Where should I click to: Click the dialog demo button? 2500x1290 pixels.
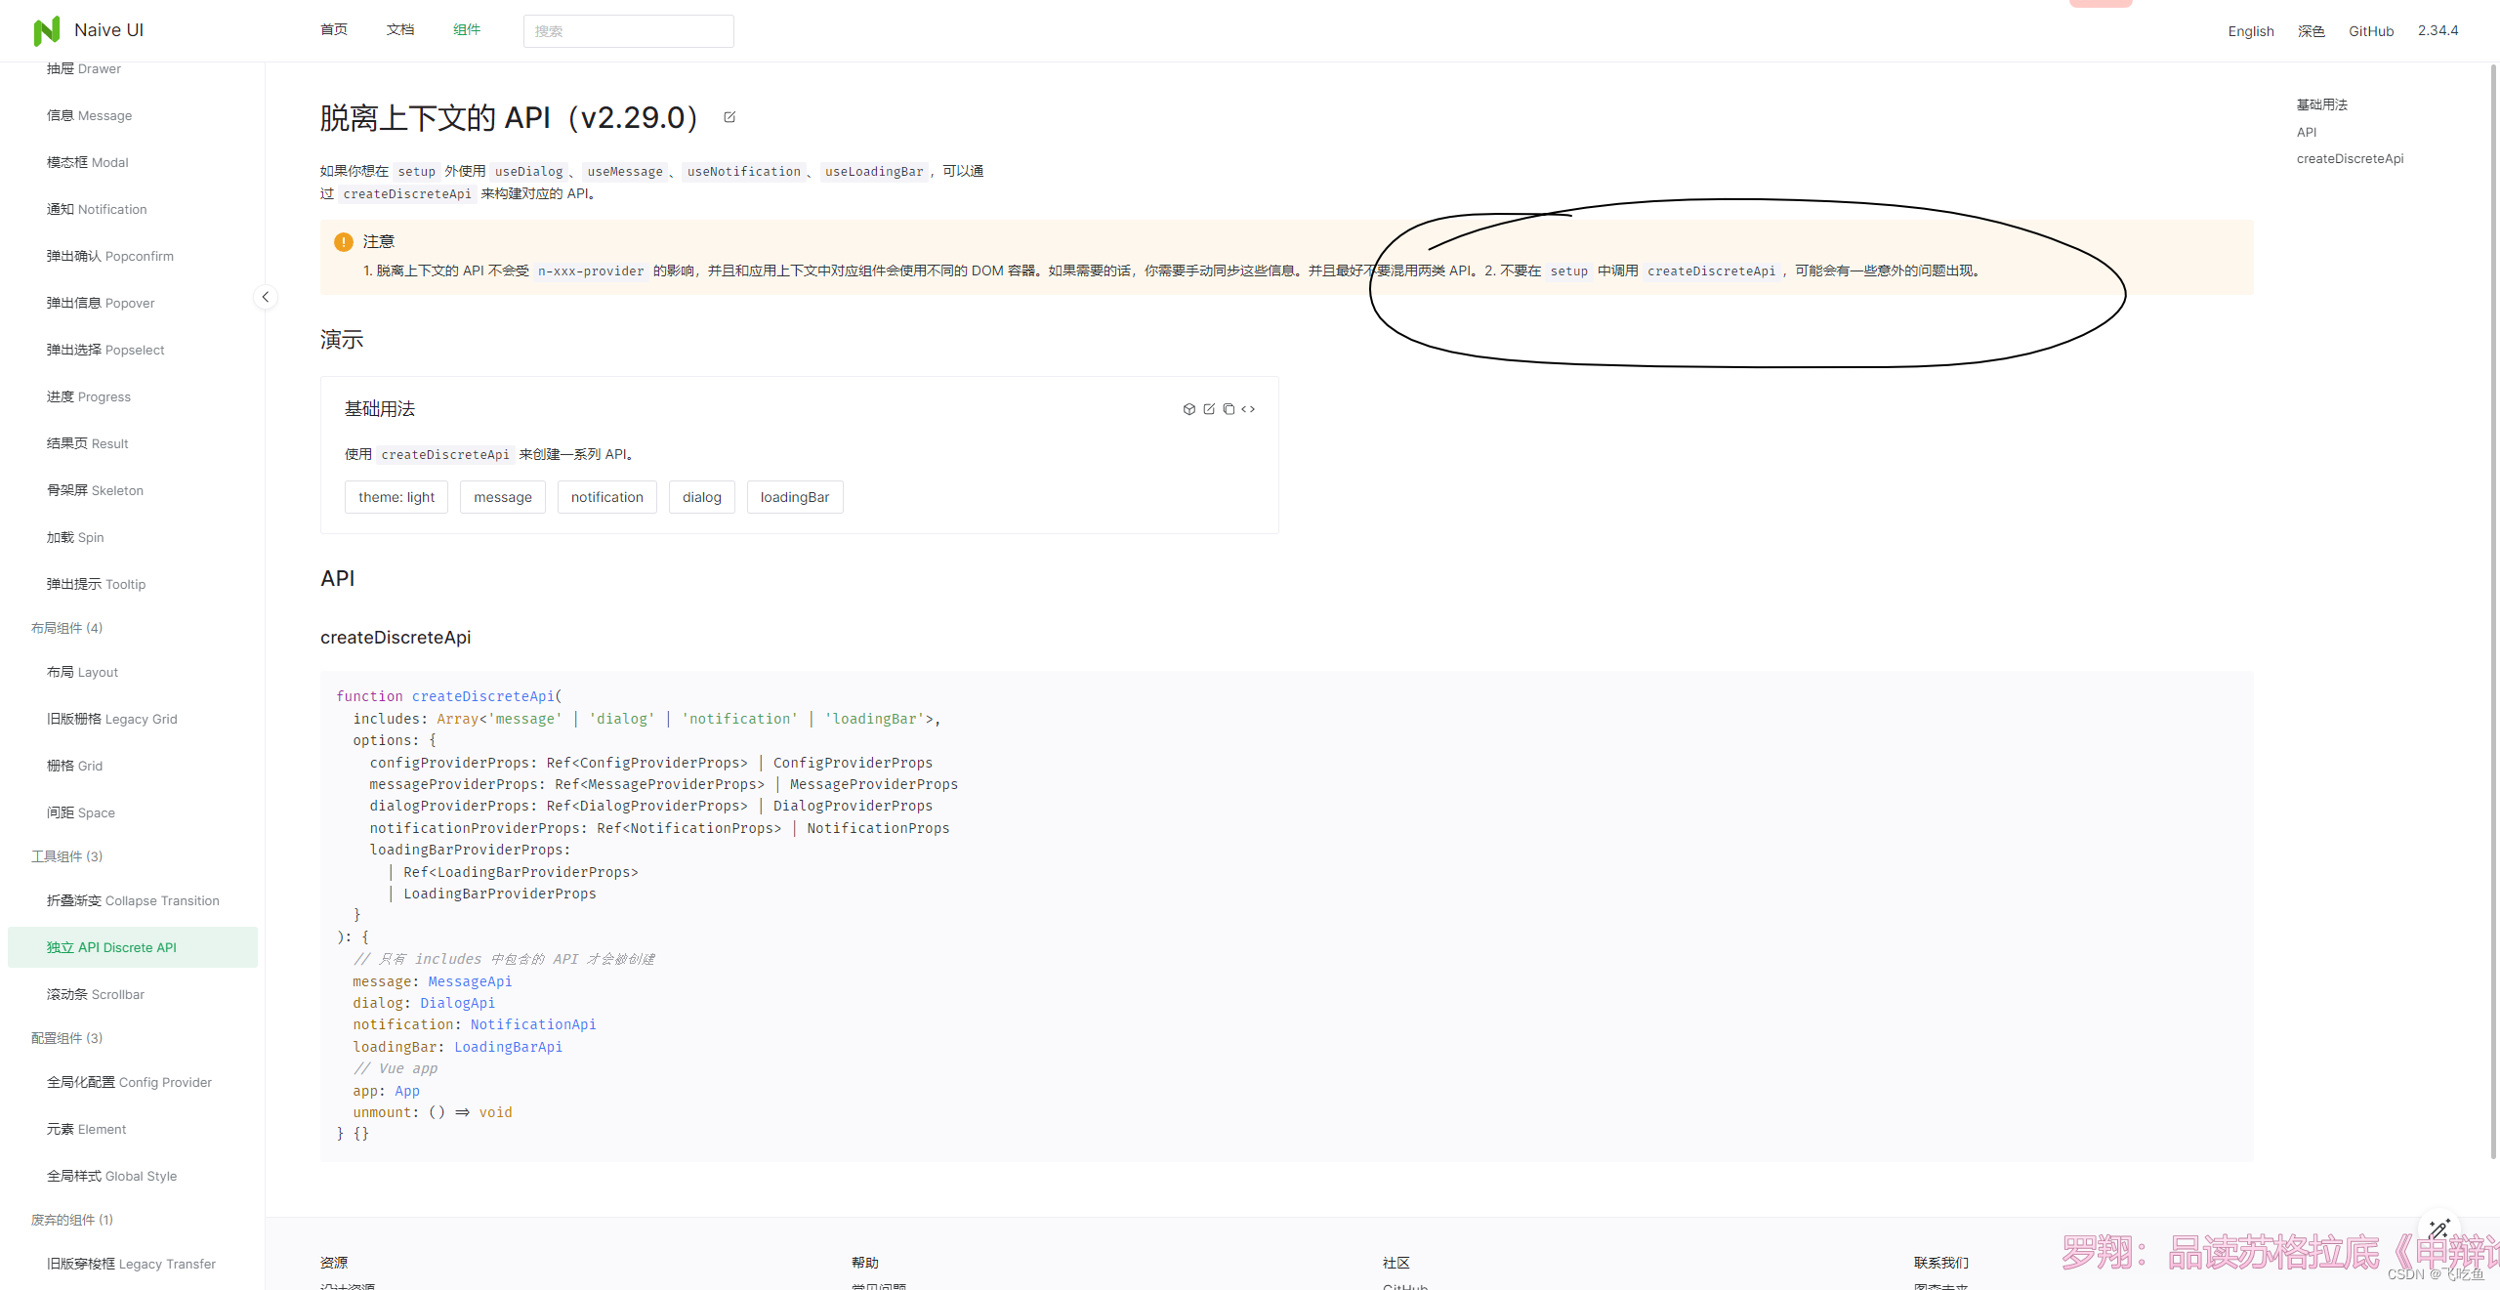point(702,497)
